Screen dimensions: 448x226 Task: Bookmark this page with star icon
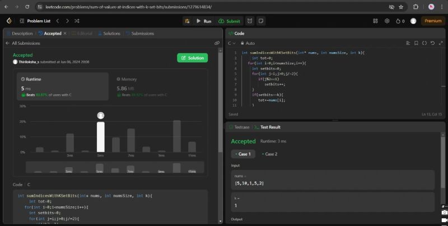coord(401,7)
